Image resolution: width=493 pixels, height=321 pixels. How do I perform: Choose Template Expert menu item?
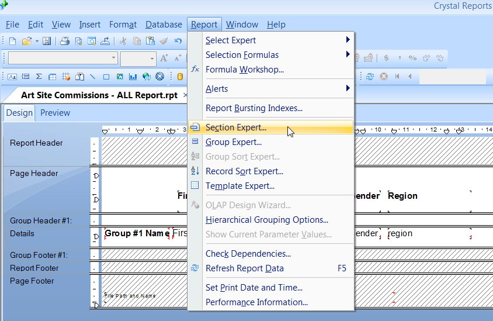point(270,186)
